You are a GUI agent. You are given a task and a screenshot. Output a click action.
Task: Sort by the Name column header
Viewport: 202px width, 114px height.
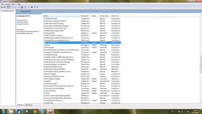62,16
